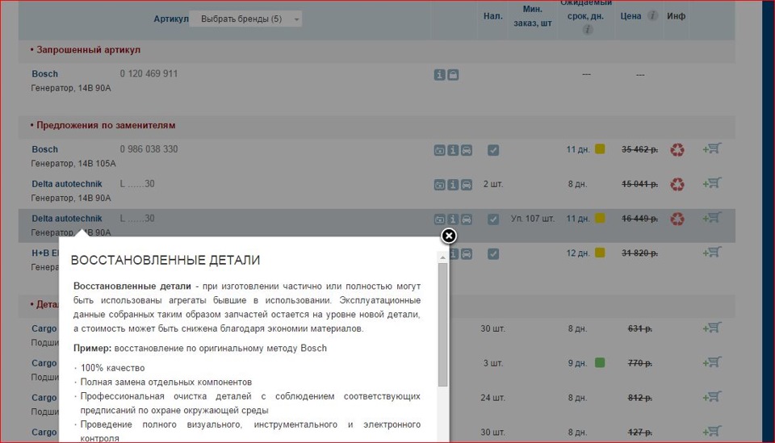
Task: Open photo icon for Bosch 0 986 038 330
Action: (x=439, y=150)
